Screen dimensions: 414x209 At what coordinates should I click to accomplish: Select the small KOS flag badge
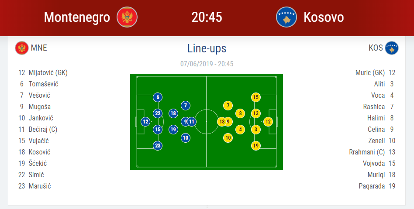click(392, 48)
